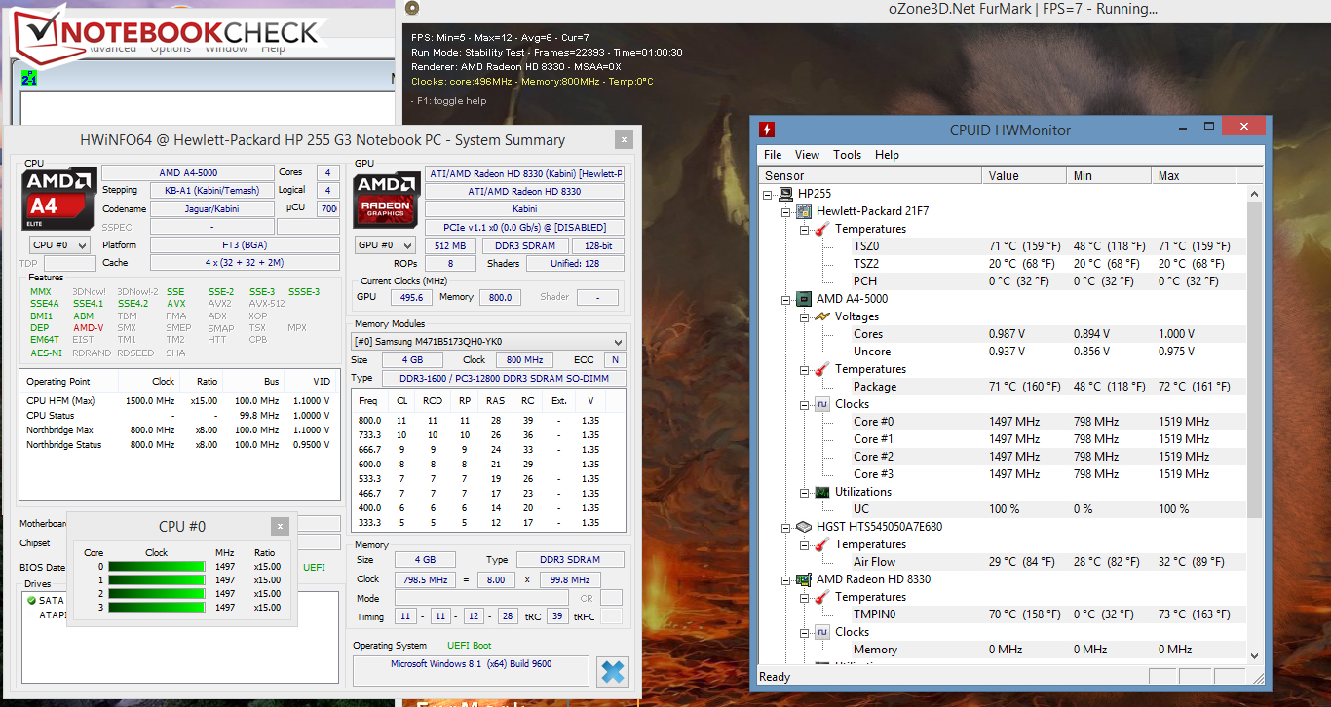Screen dimensions: 1331x707
Task: Click the hard drive icon beside HGST HTS545050A7E680
Action: click(804, 527)
